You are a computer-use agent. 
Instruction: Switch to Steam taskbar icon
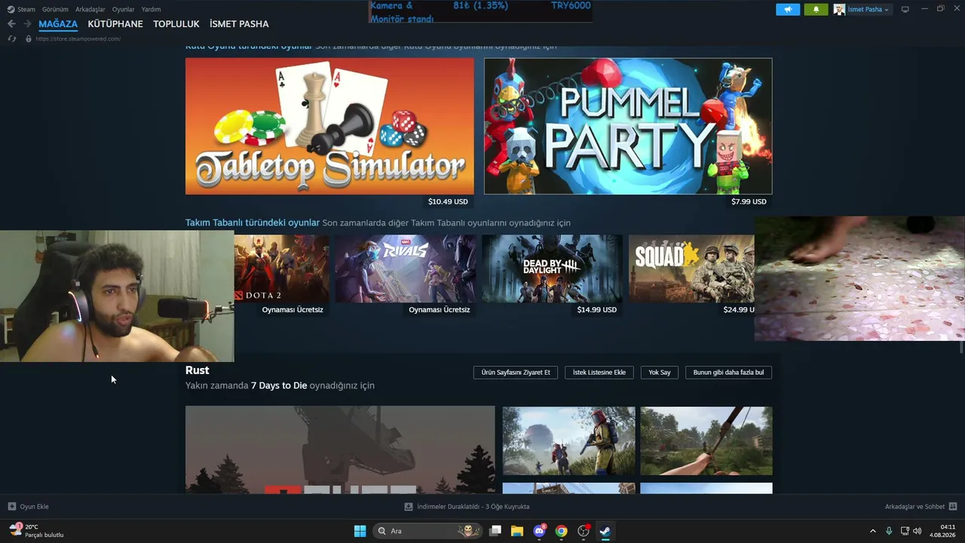coord(605,531)
